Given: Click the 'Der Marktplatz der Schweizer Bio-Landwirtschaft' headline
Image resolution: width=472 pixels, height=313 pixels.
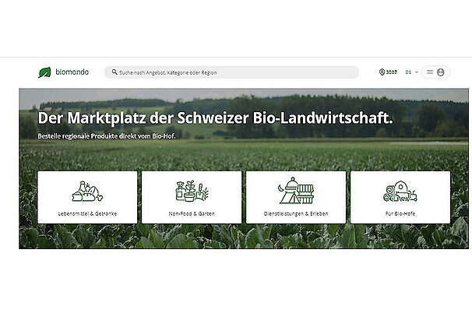Looking at the screenshot, I should (x=215, y=118).
